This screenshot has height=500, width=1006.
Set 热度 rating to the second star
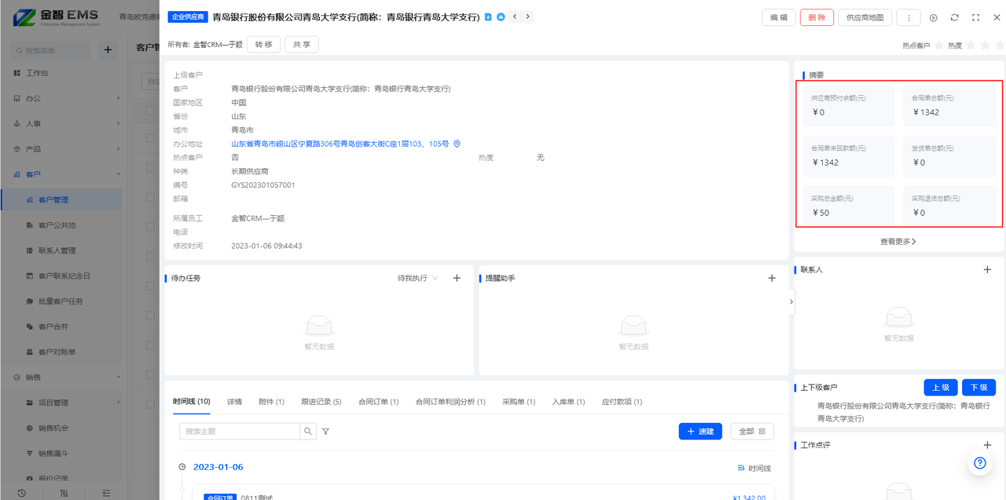[985, 46]
